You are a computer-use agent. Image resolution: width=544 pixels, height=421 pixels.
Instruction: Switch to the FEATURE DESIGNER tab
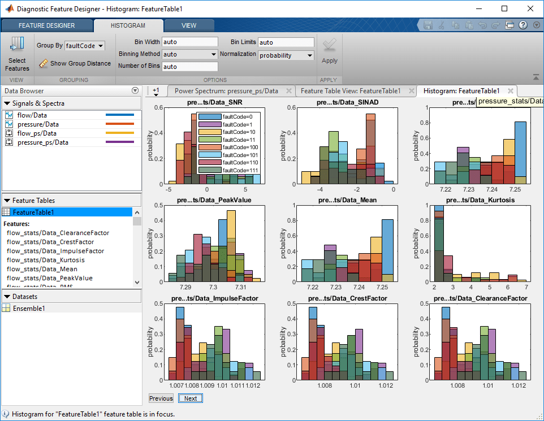click(47, 25)
